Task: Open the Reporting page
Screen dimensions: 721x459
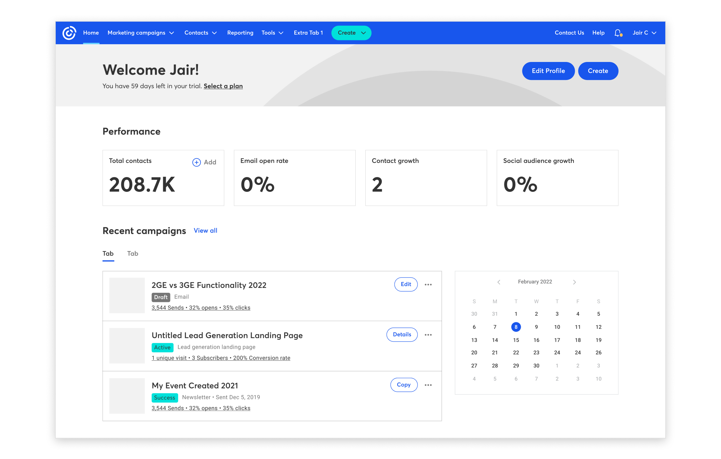Action: point(240,33)
